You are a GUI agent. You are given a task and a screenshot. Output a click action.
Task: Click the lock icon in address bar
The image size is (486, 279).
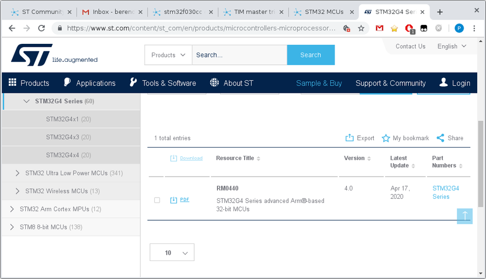60,28
